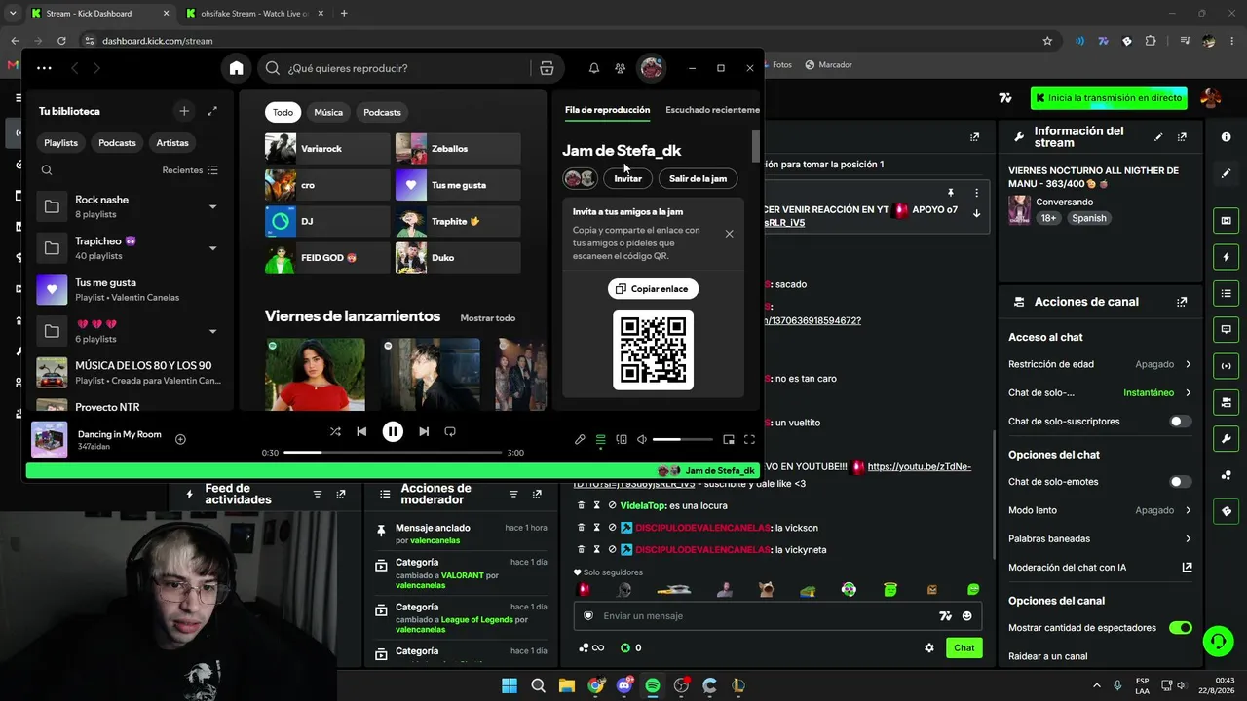
Task: Open Mostrar todo for Viernes de lanzamientos
Action: 488,318
